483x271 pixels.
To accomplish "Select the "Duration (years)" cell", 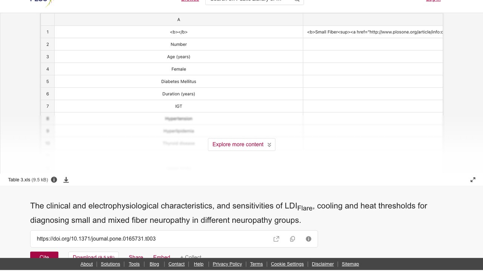I will (x=179, y=94).
